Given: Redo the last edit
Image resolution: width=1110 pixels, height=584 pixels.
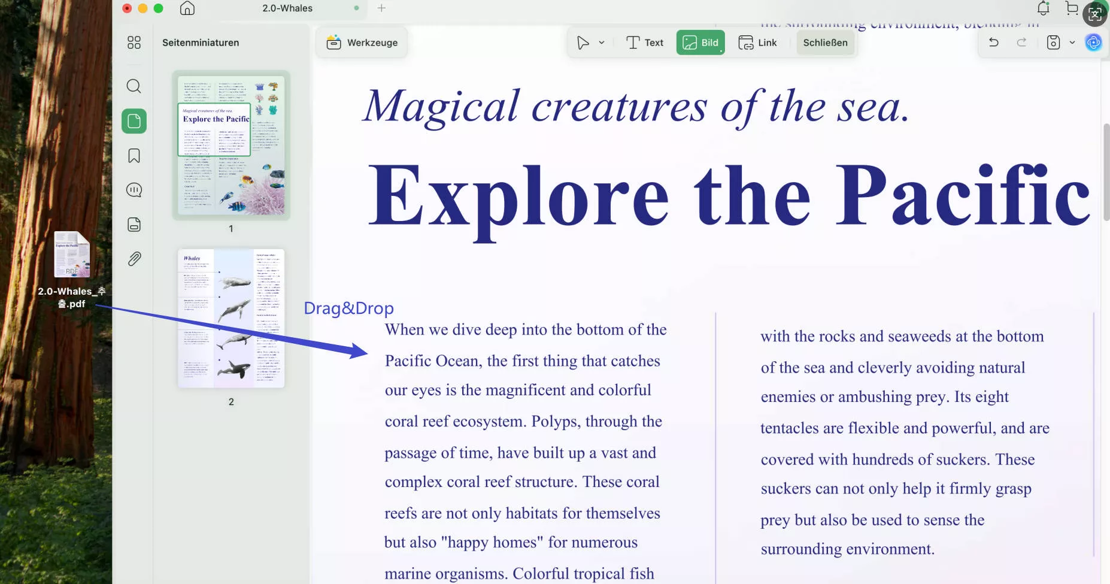Looking at the screenshot, I should (x=1022, y=42).
